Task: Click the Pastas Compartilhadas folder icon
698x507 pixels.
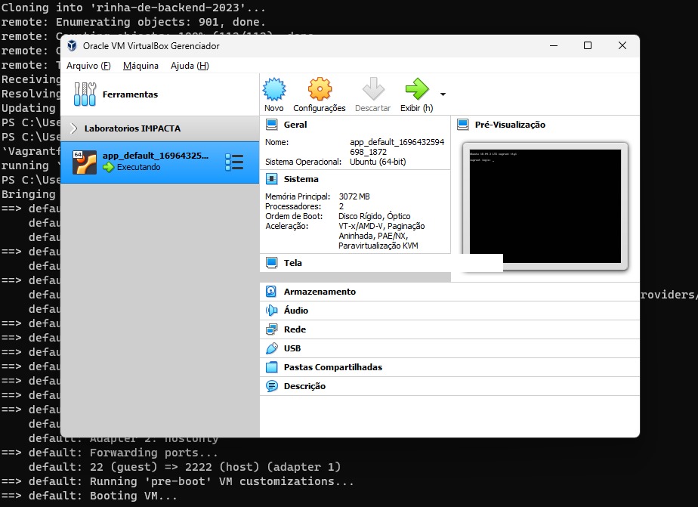Action: pyautogui.click(x=271, y=367)
